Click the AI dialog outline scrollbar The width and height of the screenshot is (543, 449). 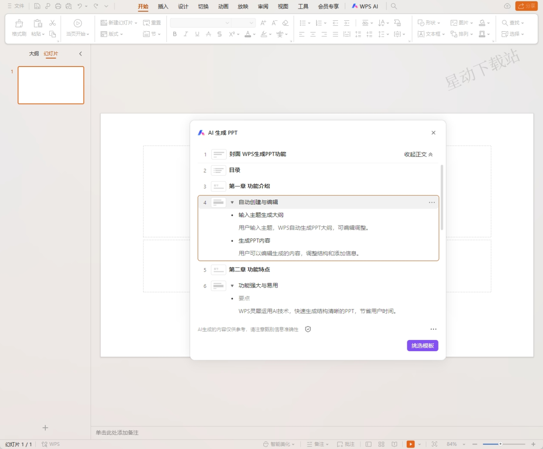point(442,197)
